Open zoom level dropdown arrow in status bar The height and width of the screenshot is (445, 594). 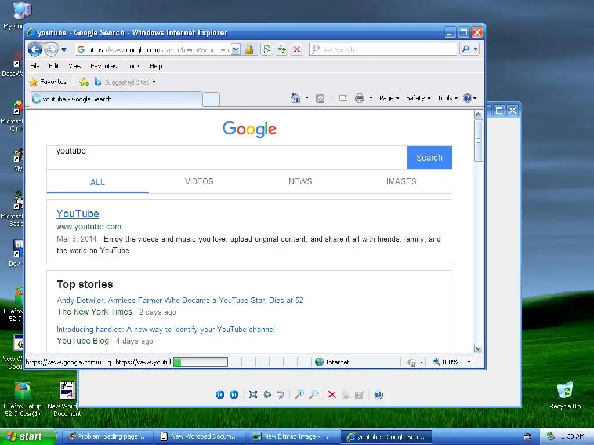(469, 362)
